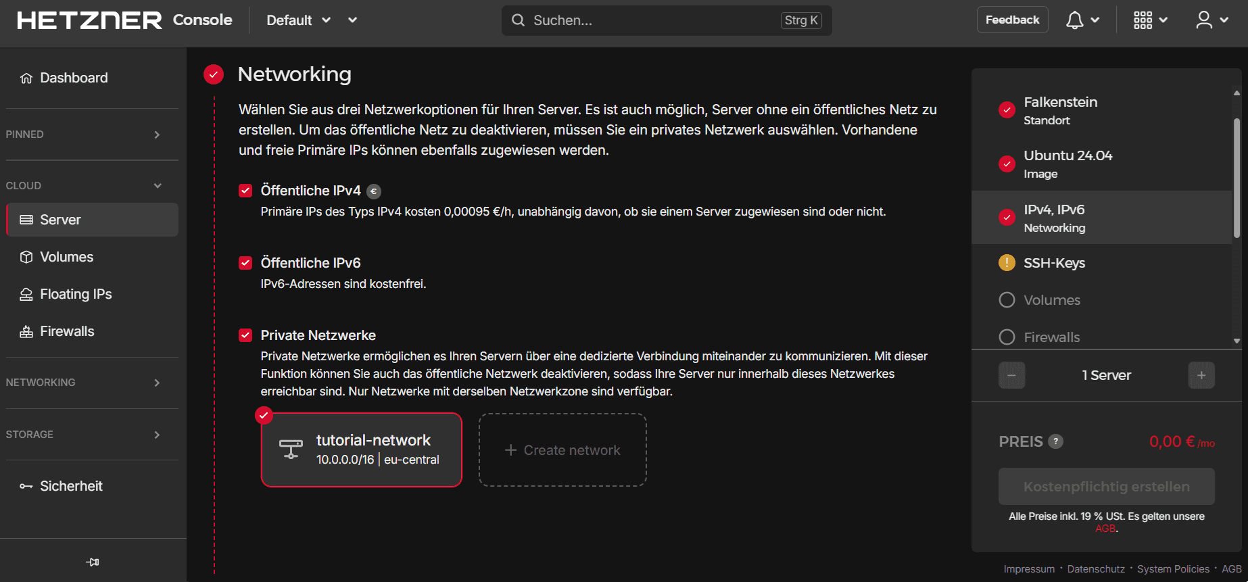Open the apps grid menu icon
The width and height of the screenshot is (1248, 582).
click(x=1143, y=20)
